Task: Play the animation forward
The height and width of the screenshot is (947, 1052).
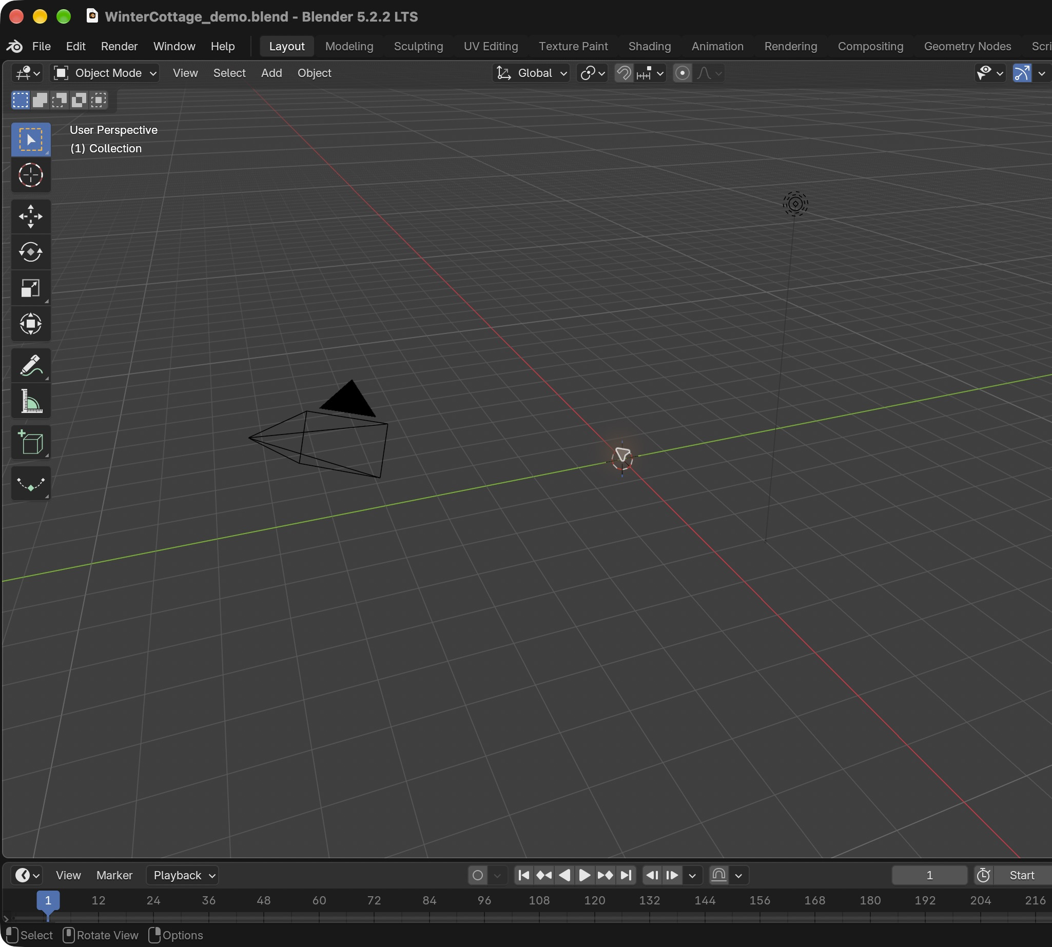Action: point(585,875)
